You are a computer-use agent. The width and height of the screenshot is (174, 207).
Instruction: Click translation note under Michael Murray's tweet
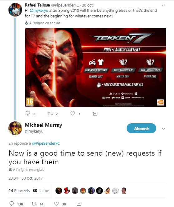click(26, 170)
